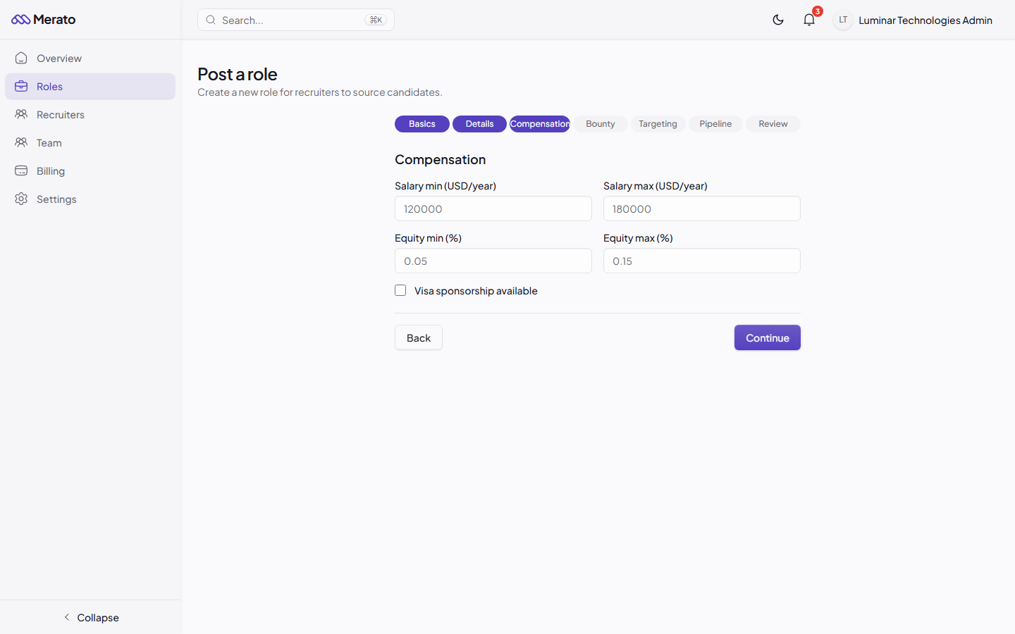Open Recruiters via its people icon
The width and height of the screenshot is (1015, 634).
[x=21, y=114]
